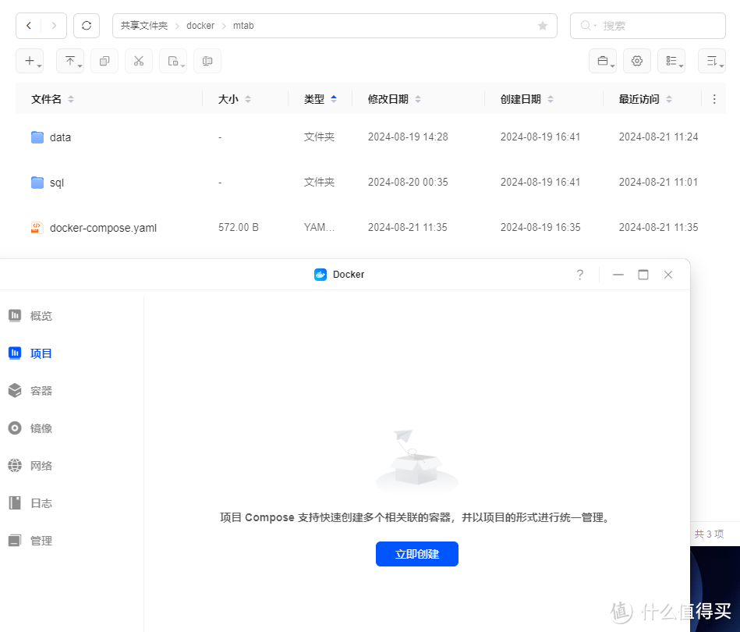
Task: Star the mtab folder as favorite
Action: point(543,25)
